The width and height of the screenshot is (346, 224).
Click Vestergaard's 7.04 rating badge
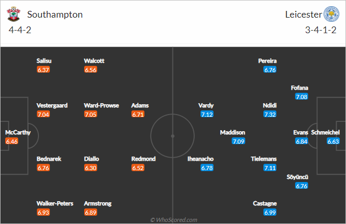click(x=43, y=114)
